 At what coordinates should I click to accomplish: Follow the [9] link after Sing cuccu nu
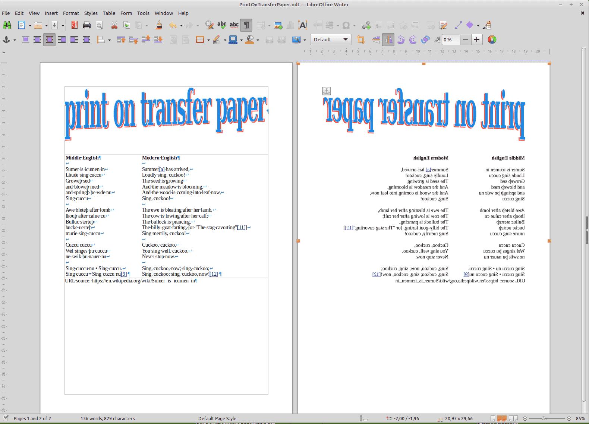tap(124, 274)
